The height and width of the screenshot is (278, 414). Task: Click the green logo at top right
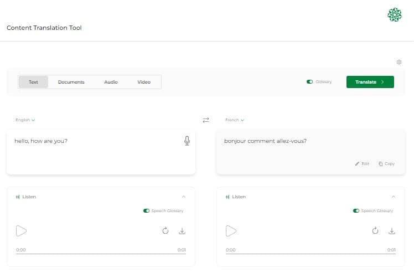[394, 15]
